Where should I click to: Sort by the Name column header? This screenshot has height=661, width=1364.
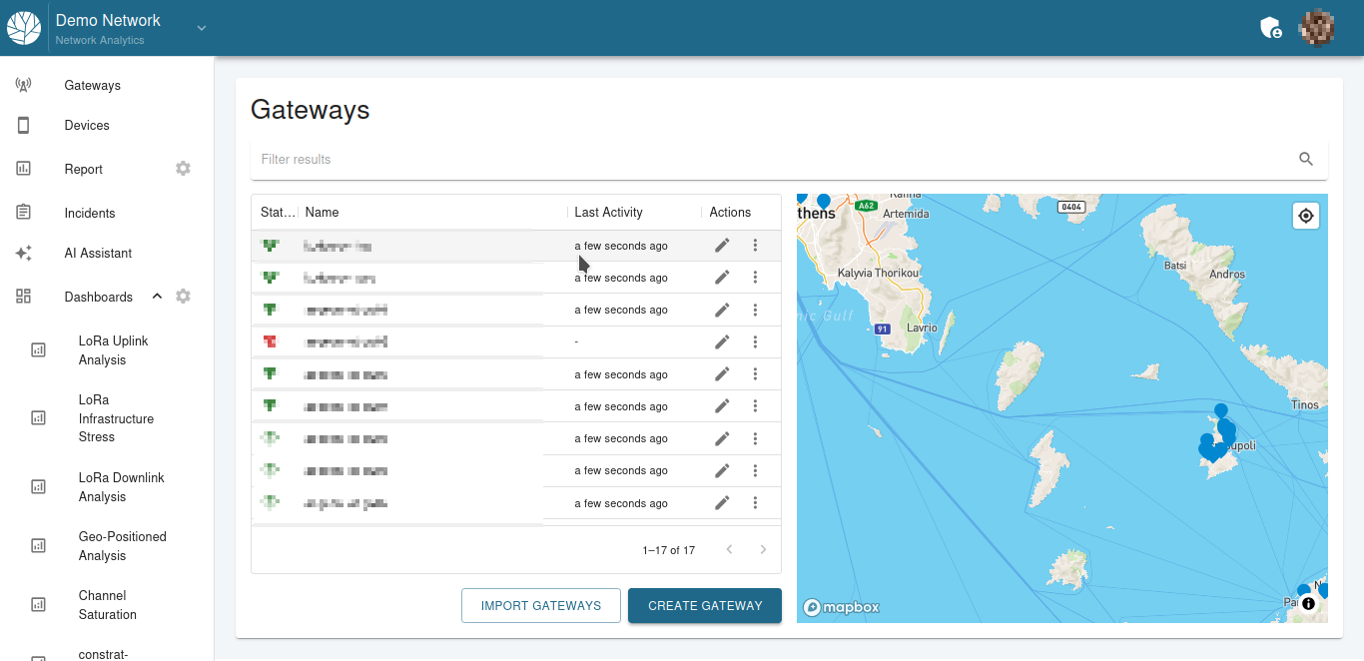(x=323, y=213)
